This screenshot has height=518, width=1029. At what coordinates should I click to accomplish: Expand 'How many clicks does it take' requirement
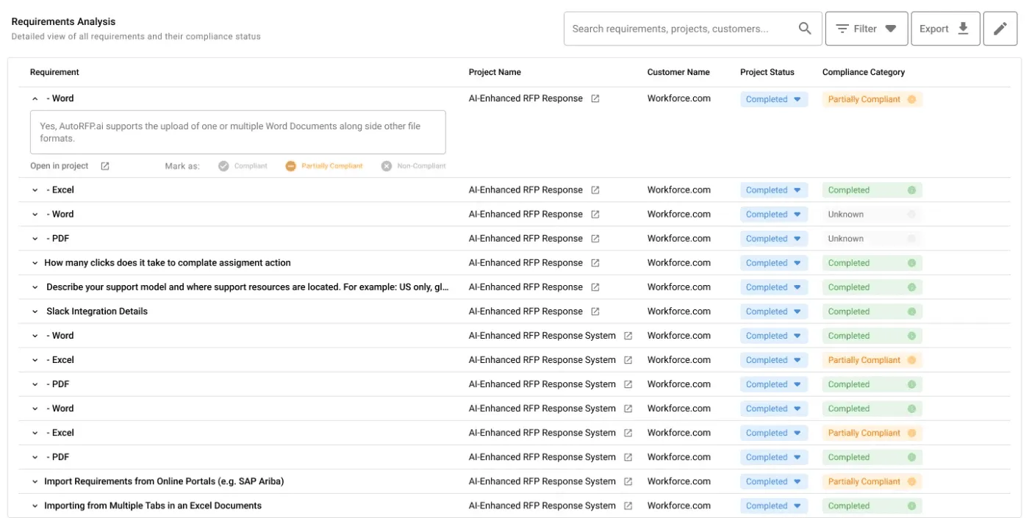click(x=35, y=263)
